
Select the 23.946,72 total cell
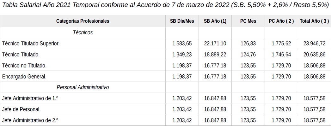(314, 43)
